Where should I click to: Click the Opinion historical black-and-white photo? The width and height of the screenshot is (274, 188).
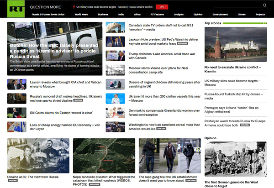(x=236, y=159)
